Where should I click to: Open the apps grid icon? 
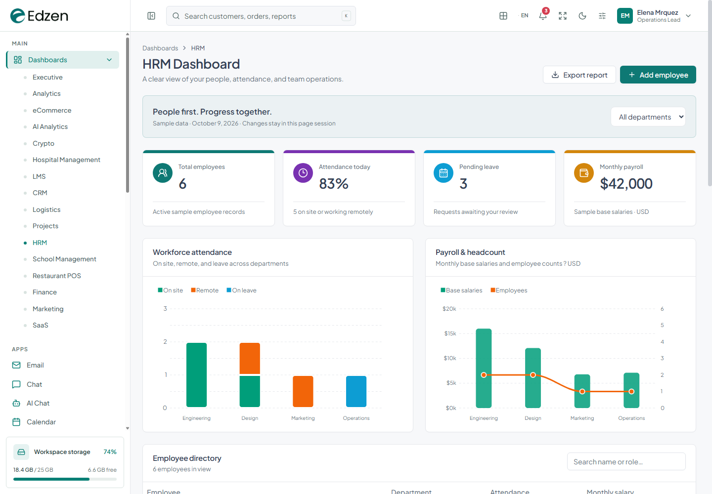point(503,16)
